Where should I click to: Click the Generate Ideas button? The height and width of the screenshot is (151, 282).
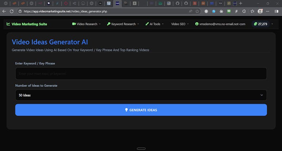pos(141,110)
